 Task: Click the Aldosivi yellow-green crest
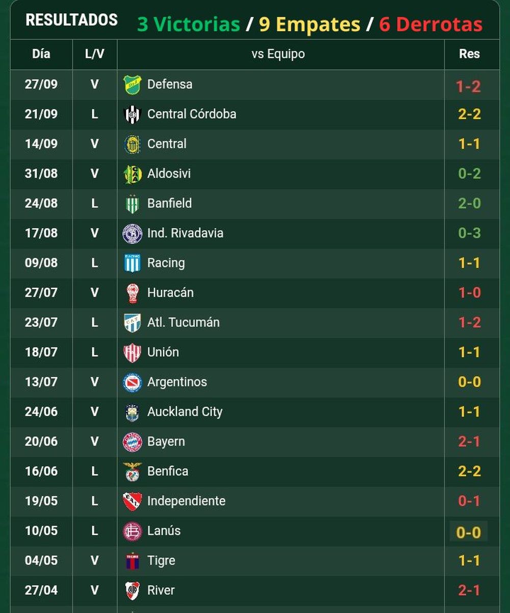(x=132, y=174)
